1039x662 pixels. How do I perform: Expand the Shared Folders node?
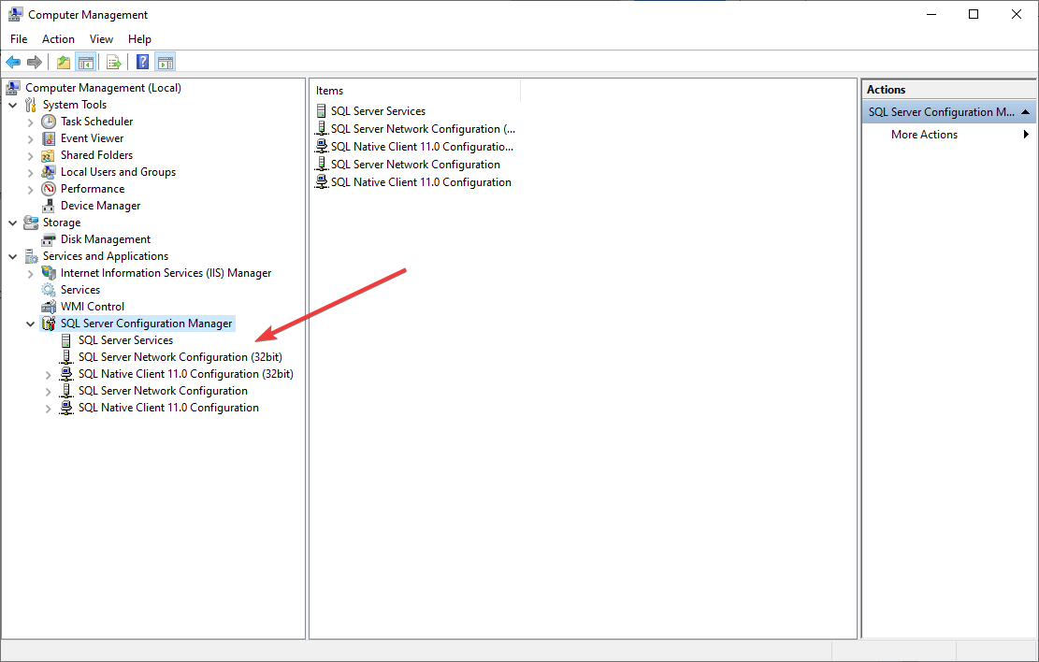pos(30,156)
